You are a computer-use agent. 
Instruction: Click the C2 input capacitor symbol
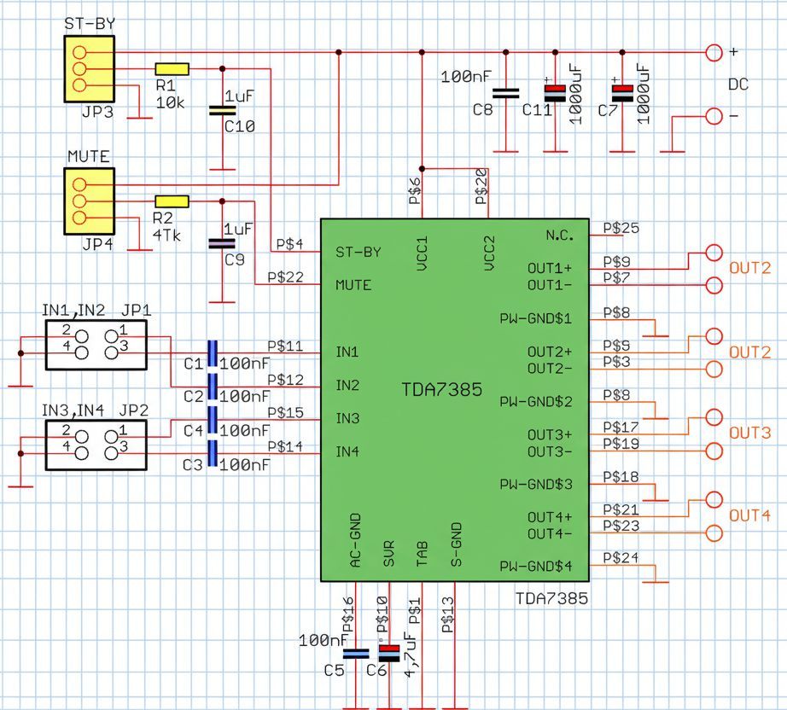click(x=213, y=387)
